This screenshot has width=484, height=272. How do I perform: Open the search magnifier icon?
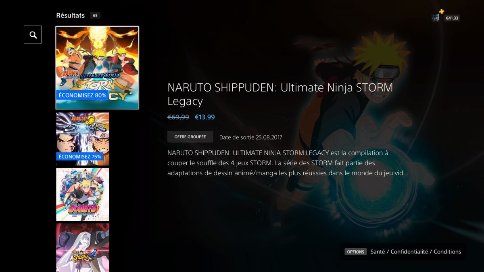(x=33, y=35)
